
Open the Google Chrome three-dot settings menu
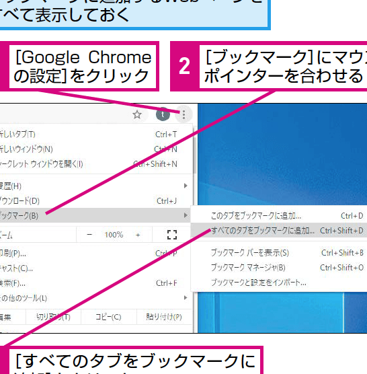pos(184,115)
